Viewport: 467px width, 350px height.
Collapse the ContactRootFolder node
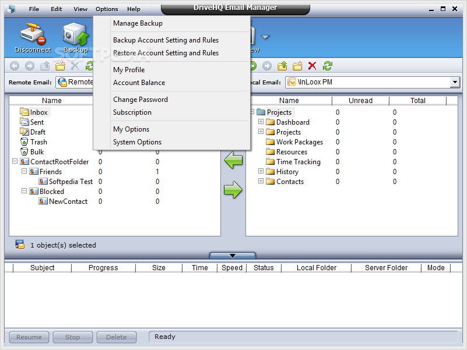[15, 161]
